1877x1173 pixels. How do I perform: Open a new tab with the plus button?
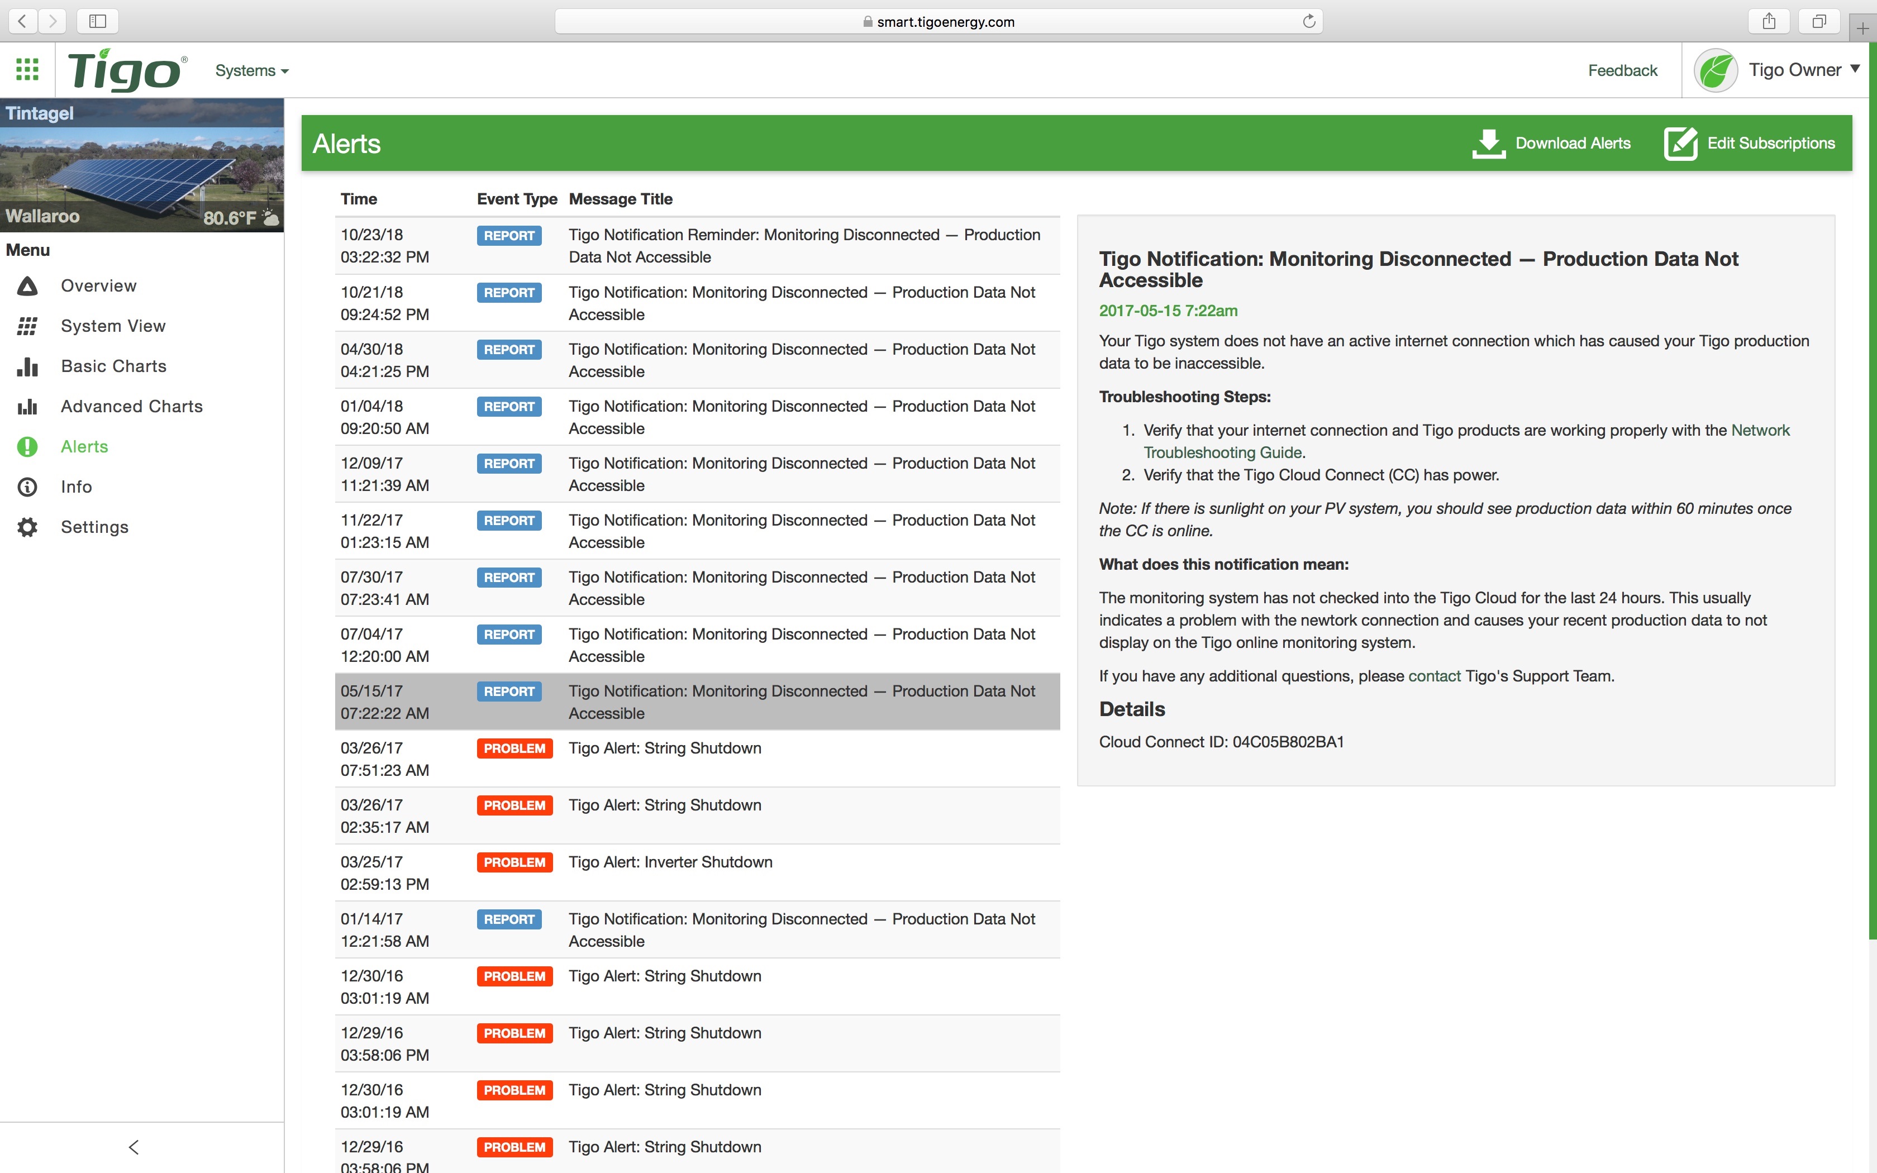pos(1863,28)
